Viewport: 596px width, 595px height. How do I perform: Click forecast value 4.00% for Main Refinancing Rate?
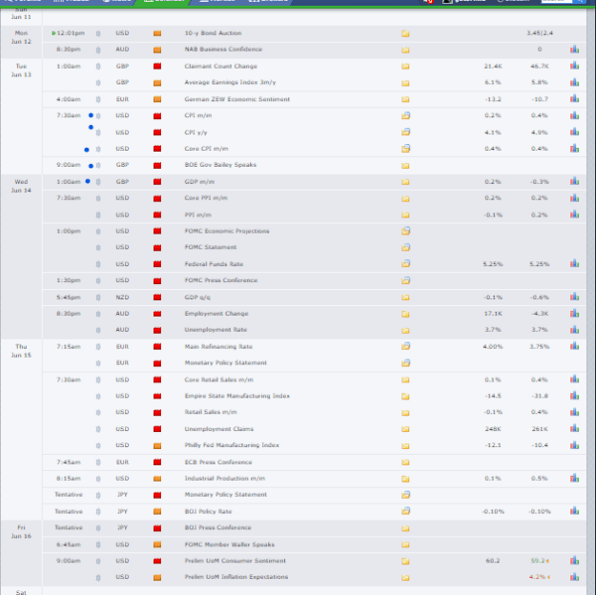coord(493,346)
